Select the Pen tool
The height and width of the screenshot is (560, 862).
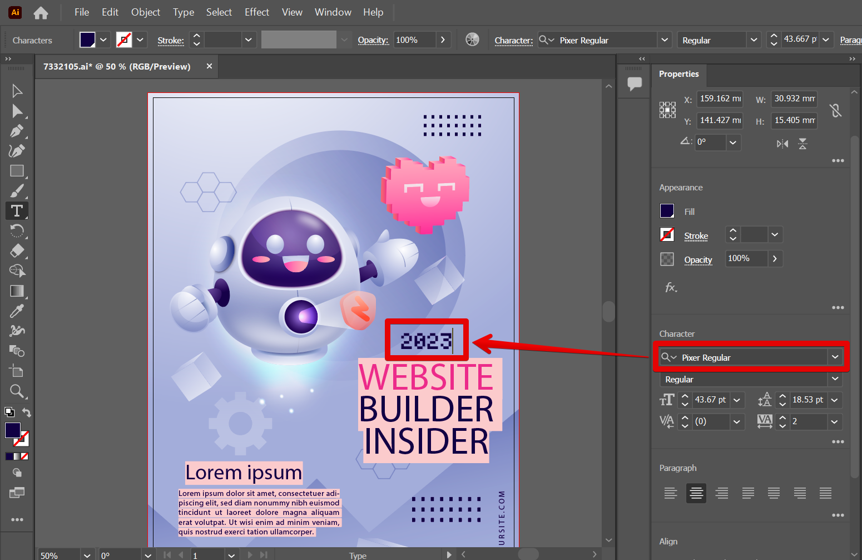(17, 131)
